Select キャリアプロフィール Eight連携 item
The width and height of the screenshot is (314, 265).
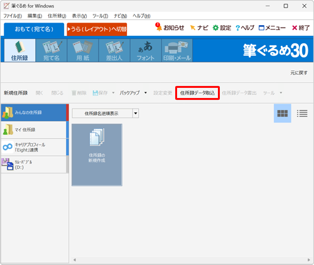(x=34, y=147)
